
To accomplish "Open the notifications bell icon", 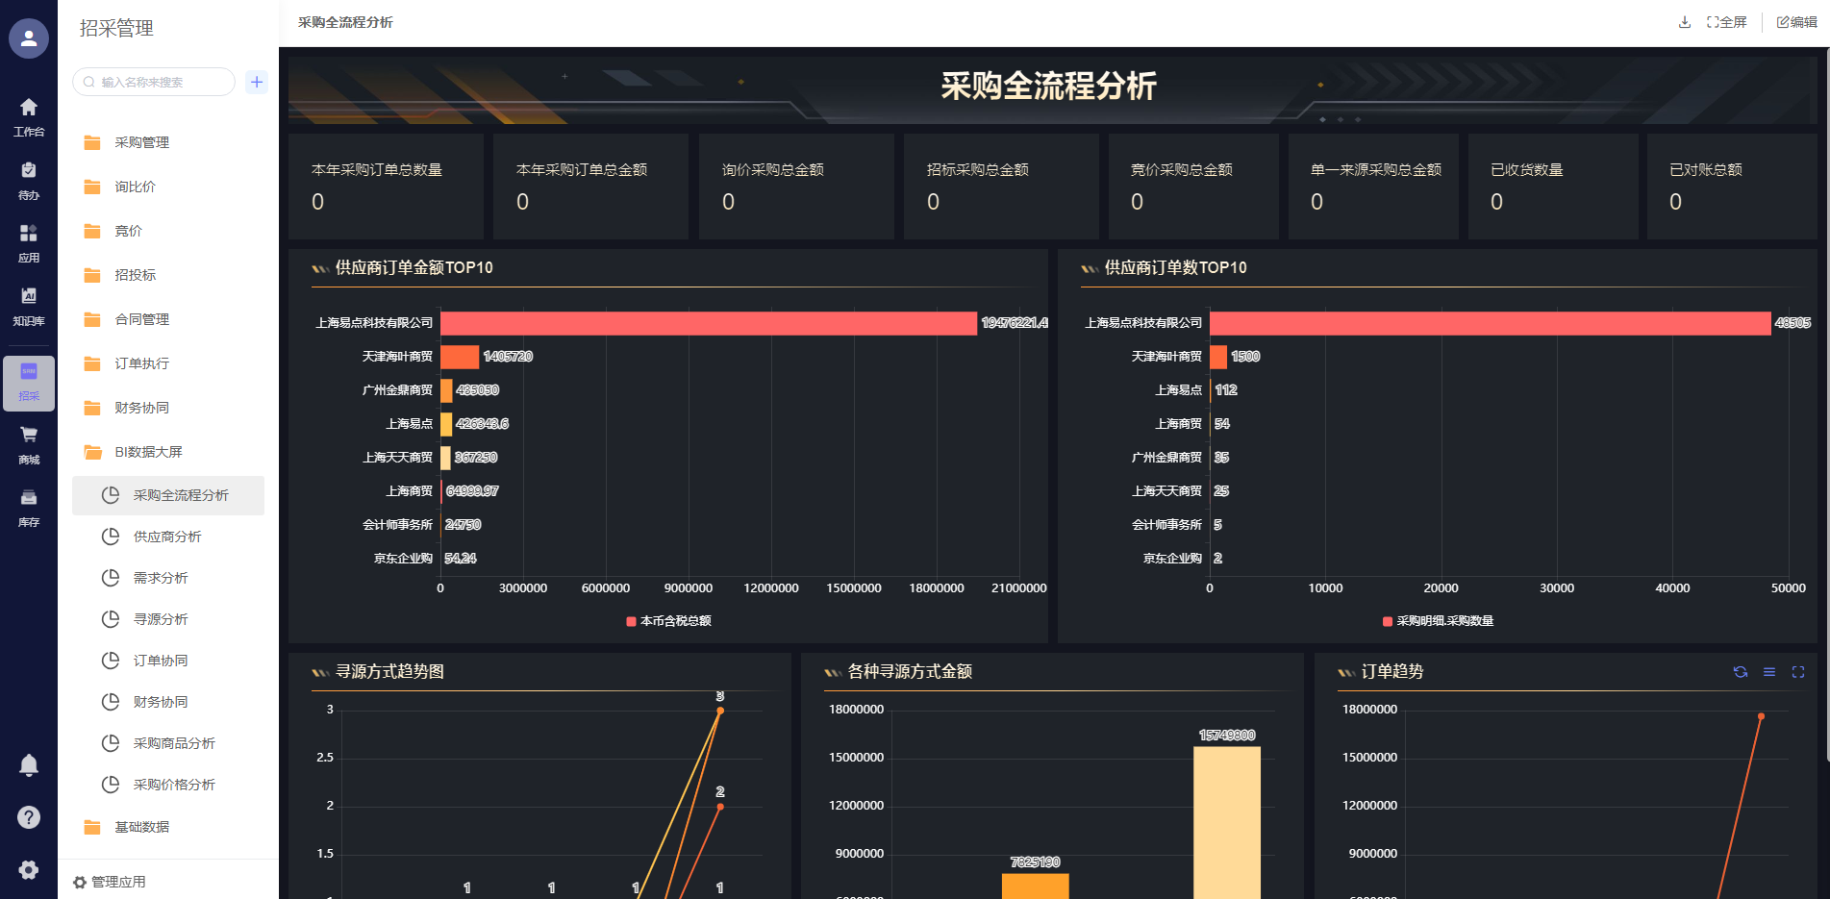I will [29, 765].
